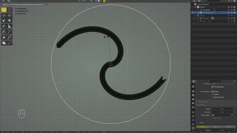
Task: Select the Shear tool
Action: pos(4,43)
